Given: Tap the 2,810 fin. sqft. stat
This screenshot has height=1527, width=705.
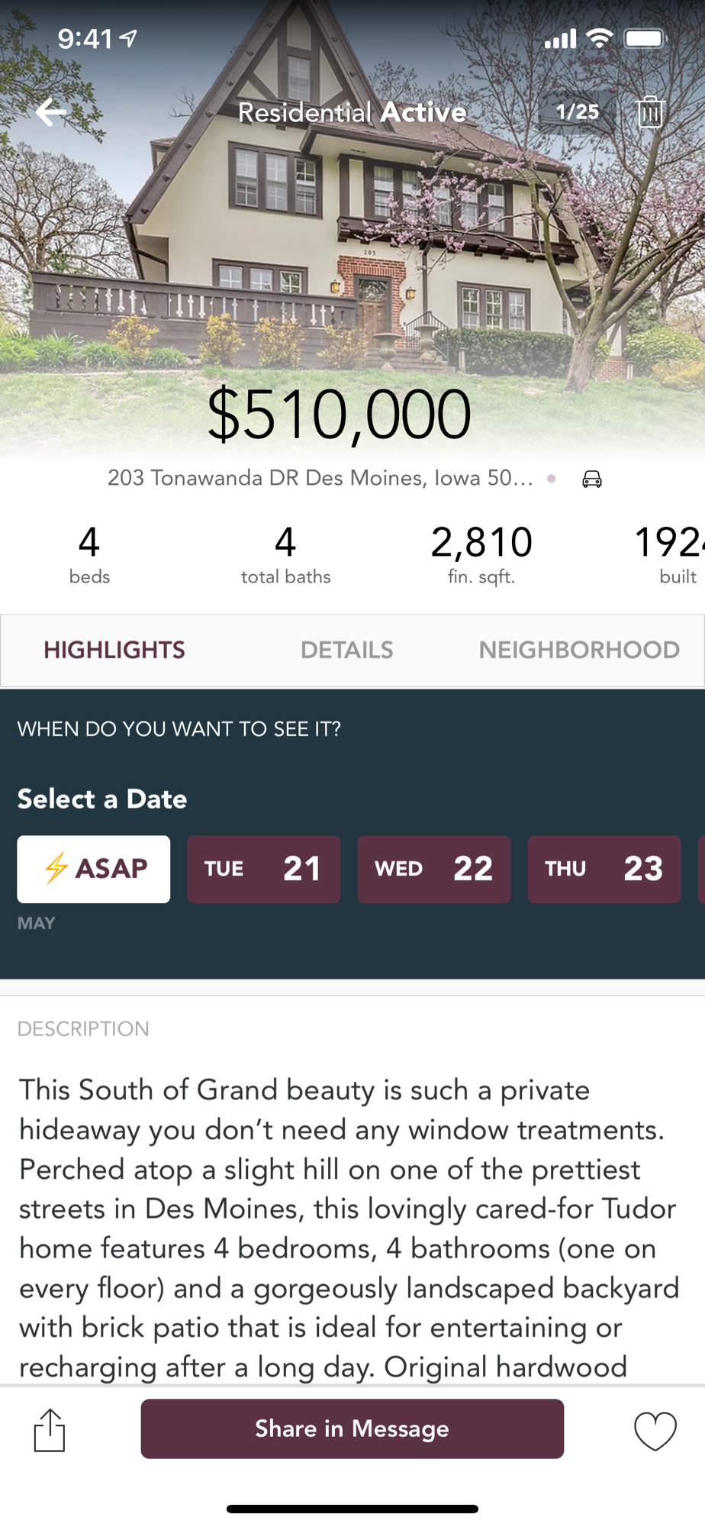Looking at the screenshot, I should coord(481,554).
